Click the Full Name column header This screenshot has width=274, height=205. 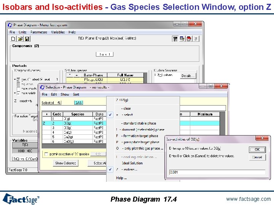[x=125, y=75]
